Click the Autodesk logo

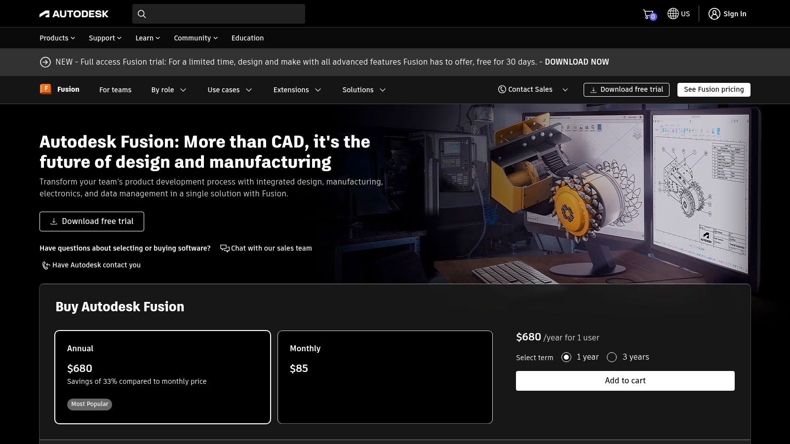[x=74, y=14]
